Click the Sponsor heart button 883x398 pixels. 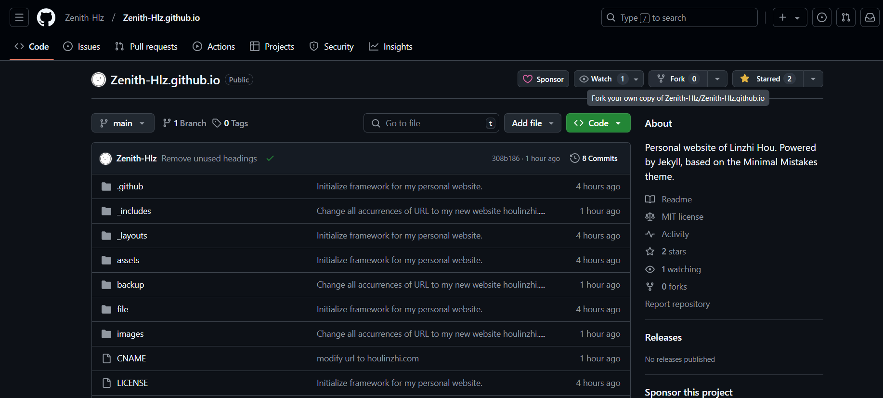543,79
